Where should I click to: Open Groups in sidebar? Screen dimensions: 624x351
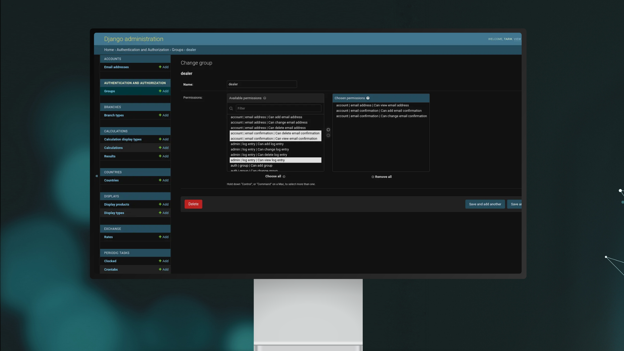[x=110, y=91]
